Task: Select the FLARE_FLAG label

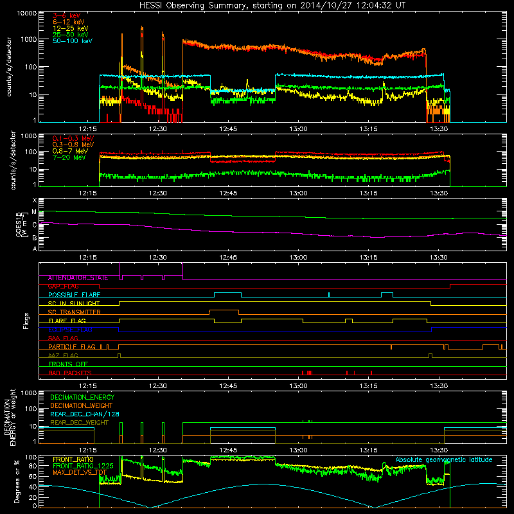Action: coord(67,321)
